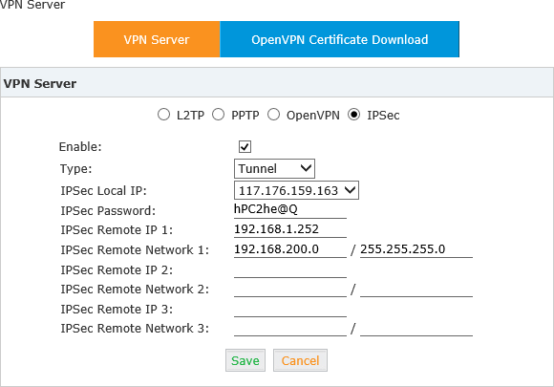Screen dimensions: 554x387
Task: Select the L2TP radio button
Action: [163, 115]
